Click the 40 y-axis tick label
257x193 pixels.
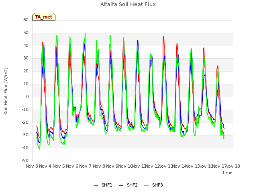(x=26, y=45)
